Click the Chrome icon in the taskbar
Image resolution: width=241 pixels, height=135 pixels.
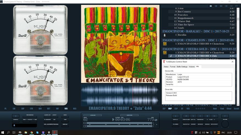click(32, 132)
